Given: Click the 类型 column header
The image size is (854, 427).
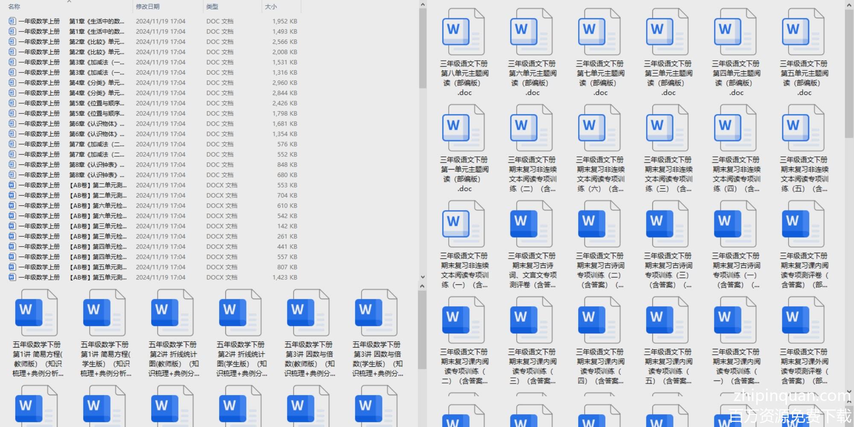Looking at the screenshot, I should [212, 7].
